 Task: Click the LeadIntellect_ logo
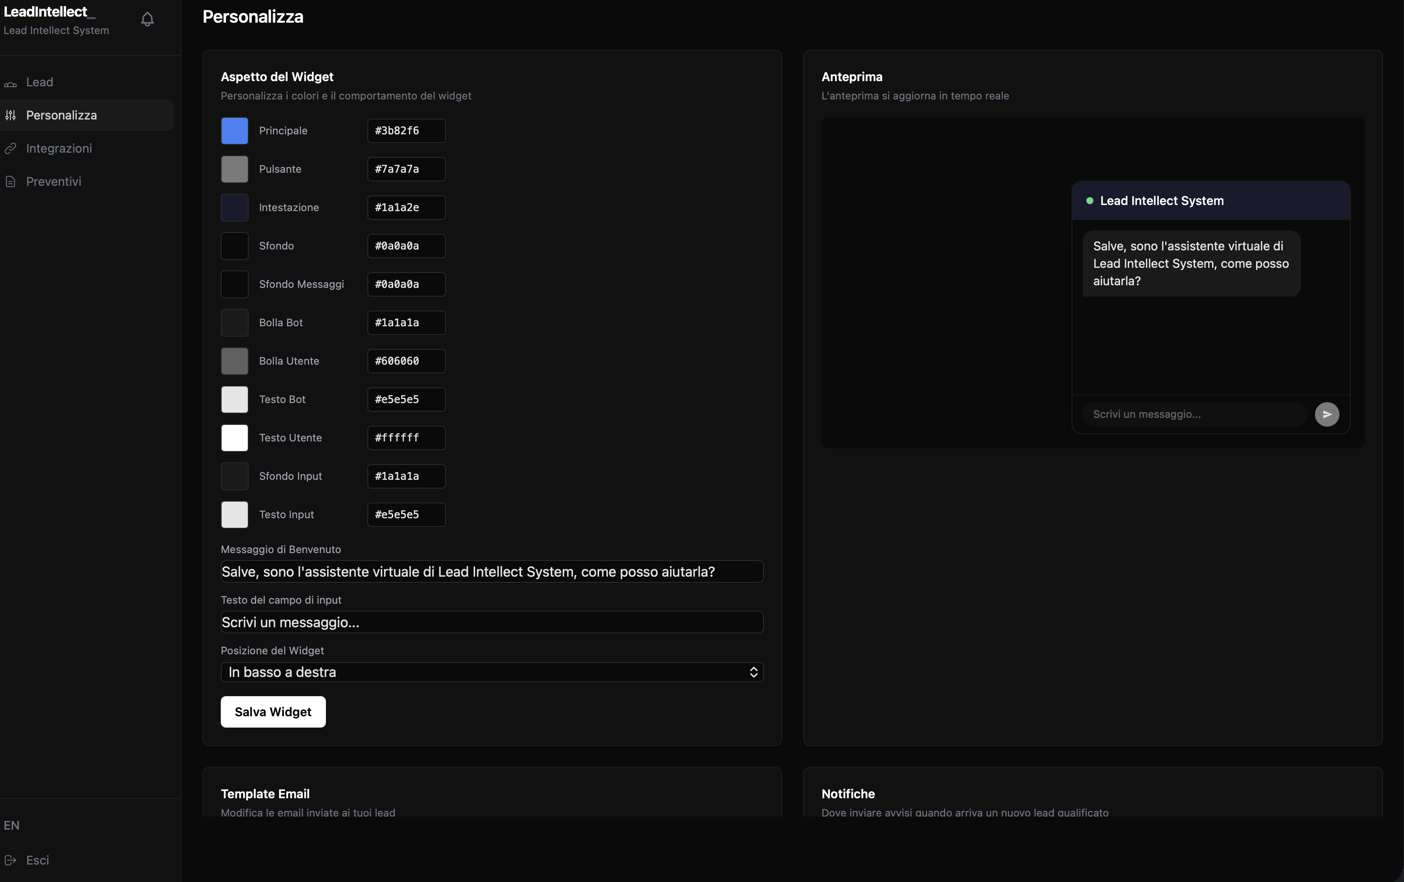[x=50, y=12]
